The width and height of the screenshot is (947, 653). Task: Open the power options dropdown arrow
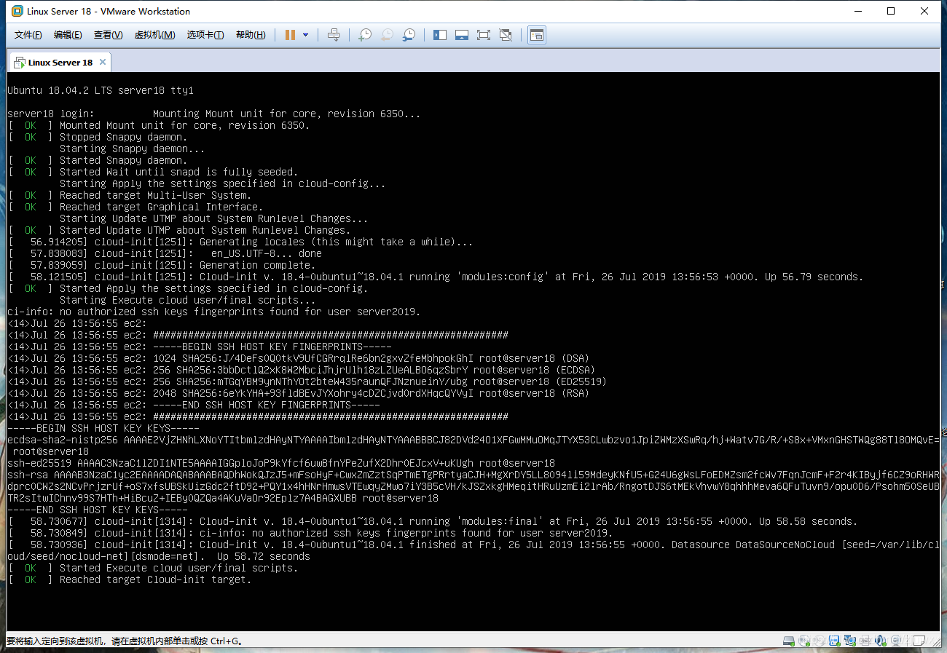pyautogui.click(x=306, y=35)
